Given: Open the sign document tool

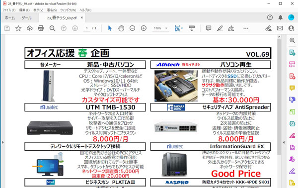Looking at the screenshot, I should pos(231,28).
